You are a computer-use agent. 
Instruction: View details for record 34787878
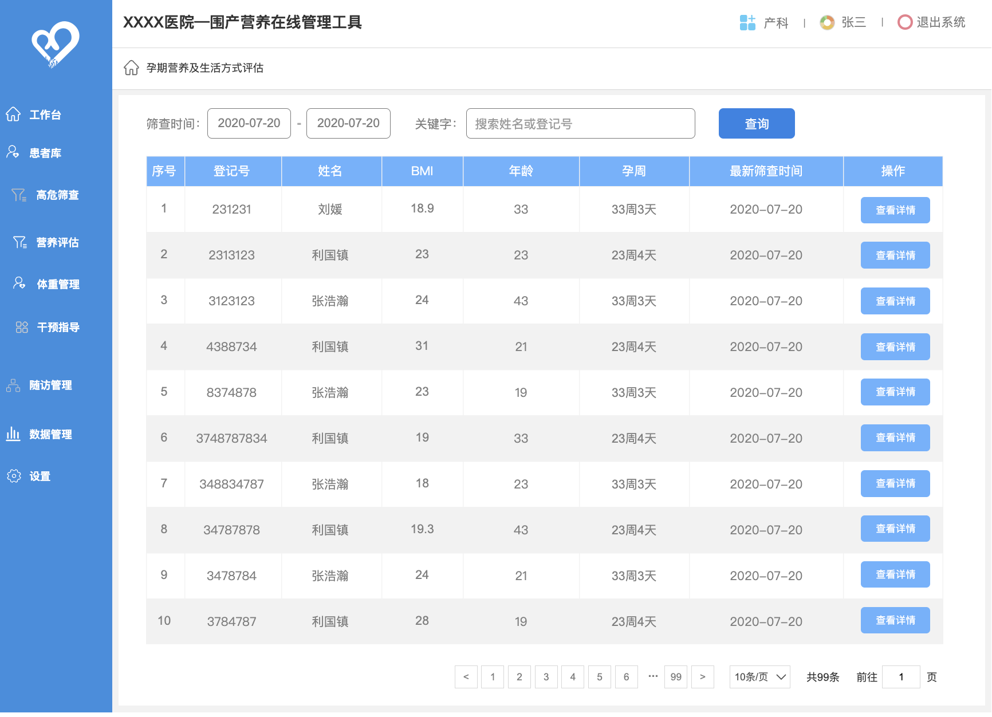click(895, 529)
